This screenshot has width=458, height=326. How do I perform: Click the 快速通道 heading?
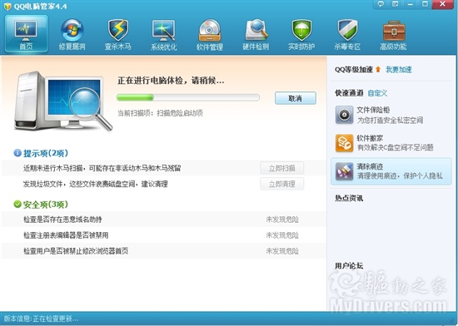[x=349, y=93]
